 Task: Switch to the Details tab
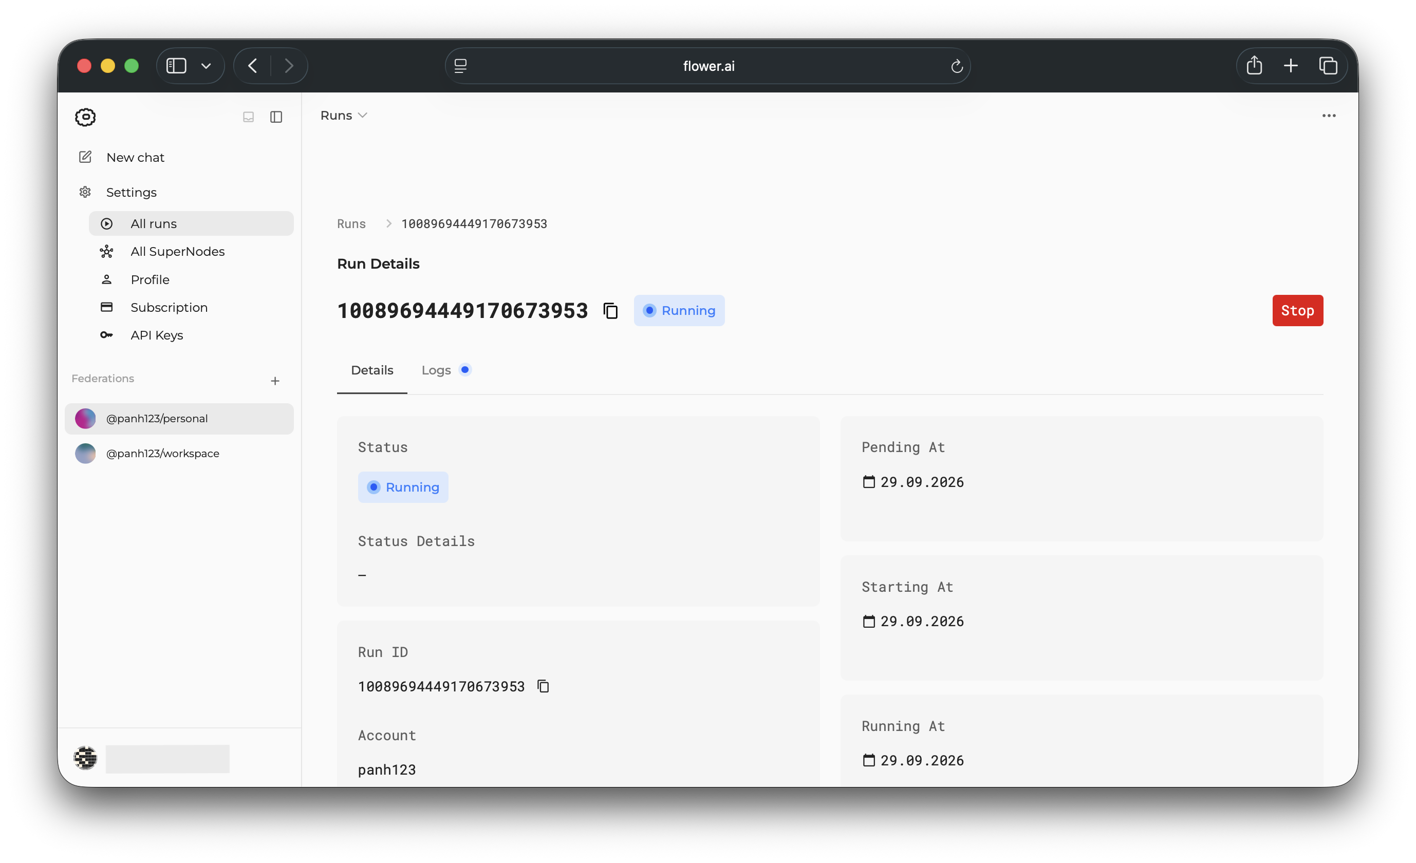click(372, 370)
